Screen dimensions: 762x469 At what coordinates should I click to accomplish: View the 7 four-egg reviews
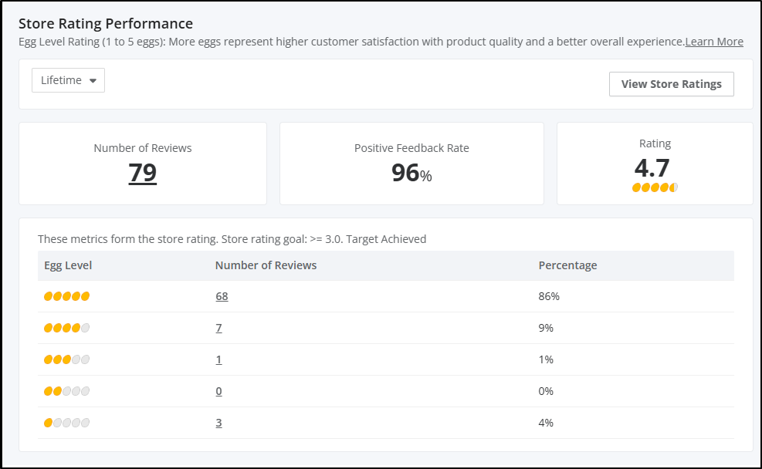click(x=218, y=328)
